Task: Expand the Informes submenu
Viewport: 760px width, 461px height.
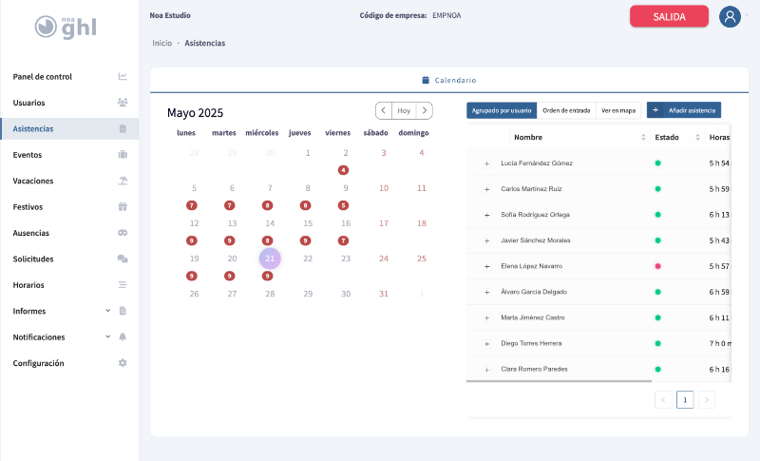Action: (x=107, y=311)
